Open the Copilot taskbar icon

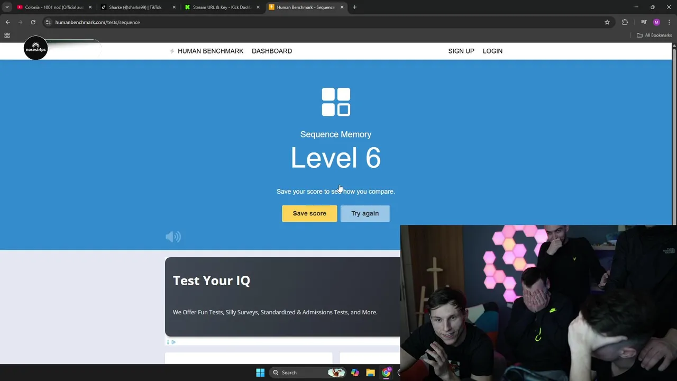pyautogui.click(x=355, y=373)
